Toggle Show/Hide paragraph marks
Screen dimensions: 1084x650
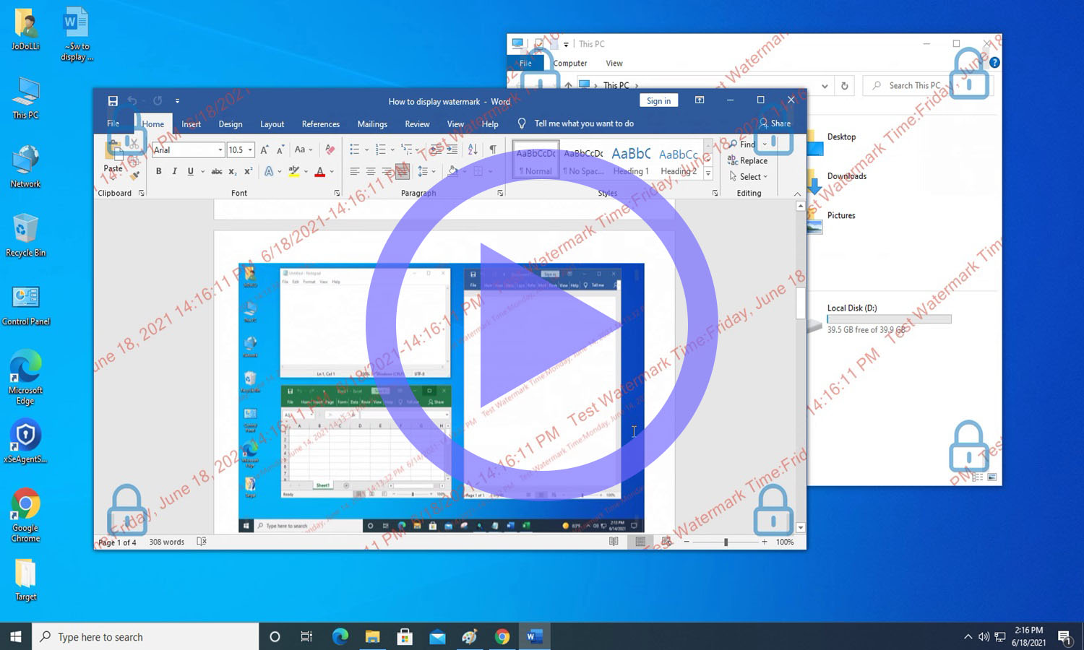pos(493,149)
